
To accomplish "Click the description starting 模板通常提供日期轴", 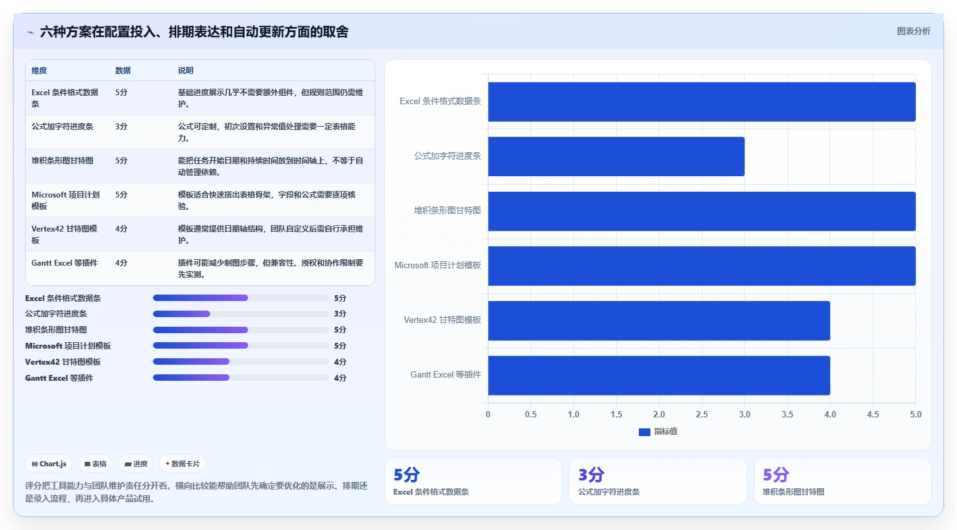I will pos(271,234).
